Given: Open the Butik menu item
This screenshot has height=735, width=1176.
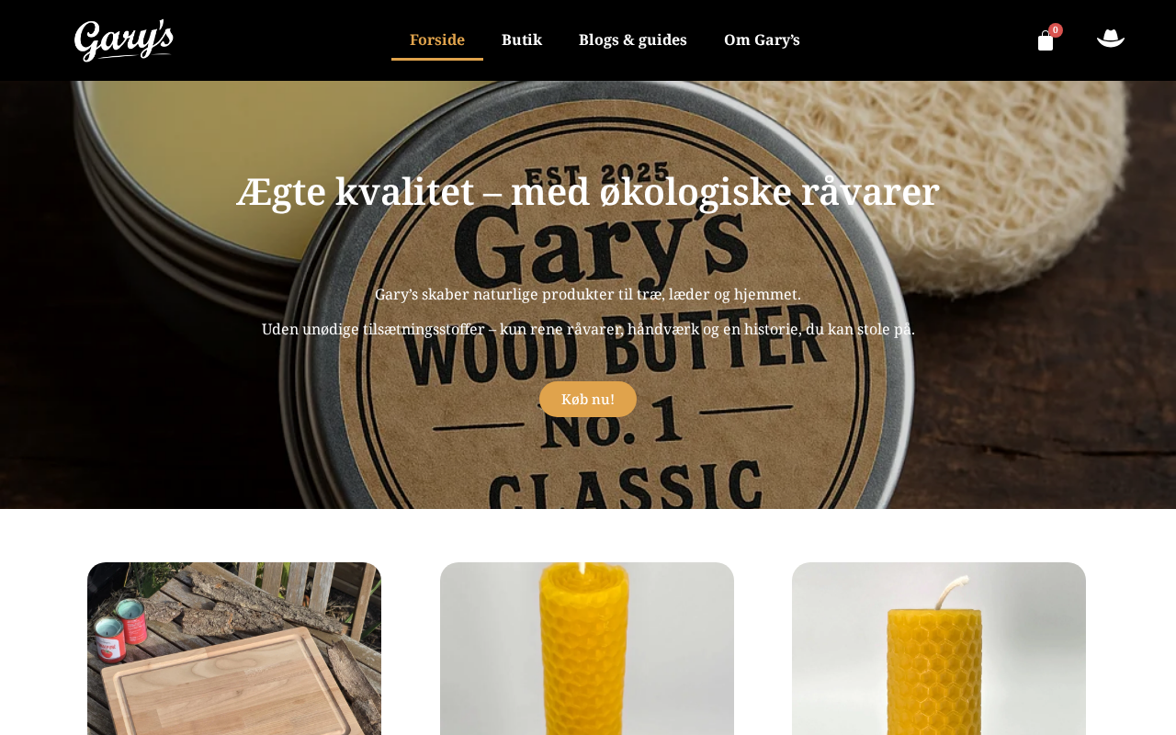Looking at the screenshot, I should [522, 40].
